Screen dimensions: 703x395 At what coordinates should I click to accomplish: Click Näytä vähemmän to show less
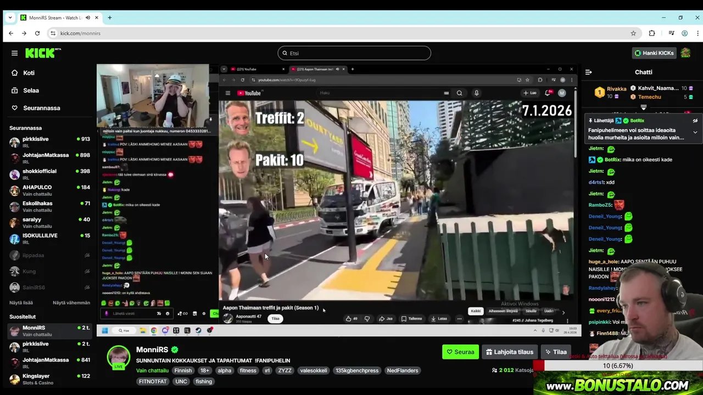(71, 303)
